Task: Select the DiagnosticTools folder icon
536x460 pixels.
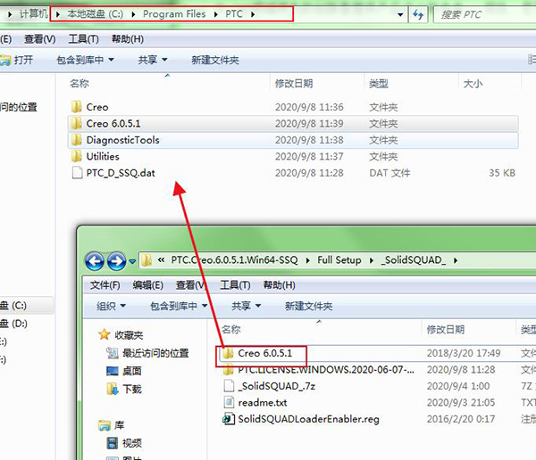Action: pyautogui.click(x=77, y=140)
